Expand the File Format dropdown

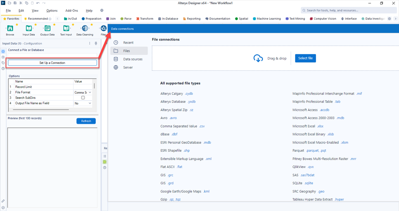(x=90, y=92)
